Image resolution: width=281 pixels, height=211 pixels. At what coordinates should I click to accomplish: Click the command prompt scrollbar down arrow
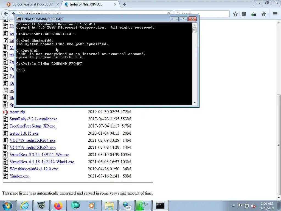point(195,103)
